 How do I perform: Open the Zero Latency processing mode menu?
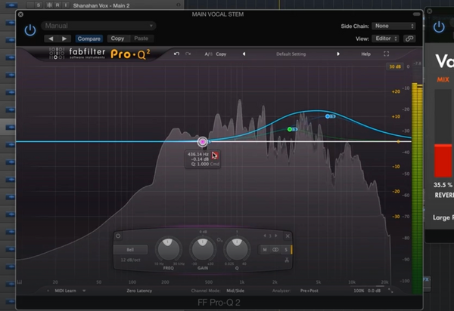pyautogui.click(x=139, y=291)
